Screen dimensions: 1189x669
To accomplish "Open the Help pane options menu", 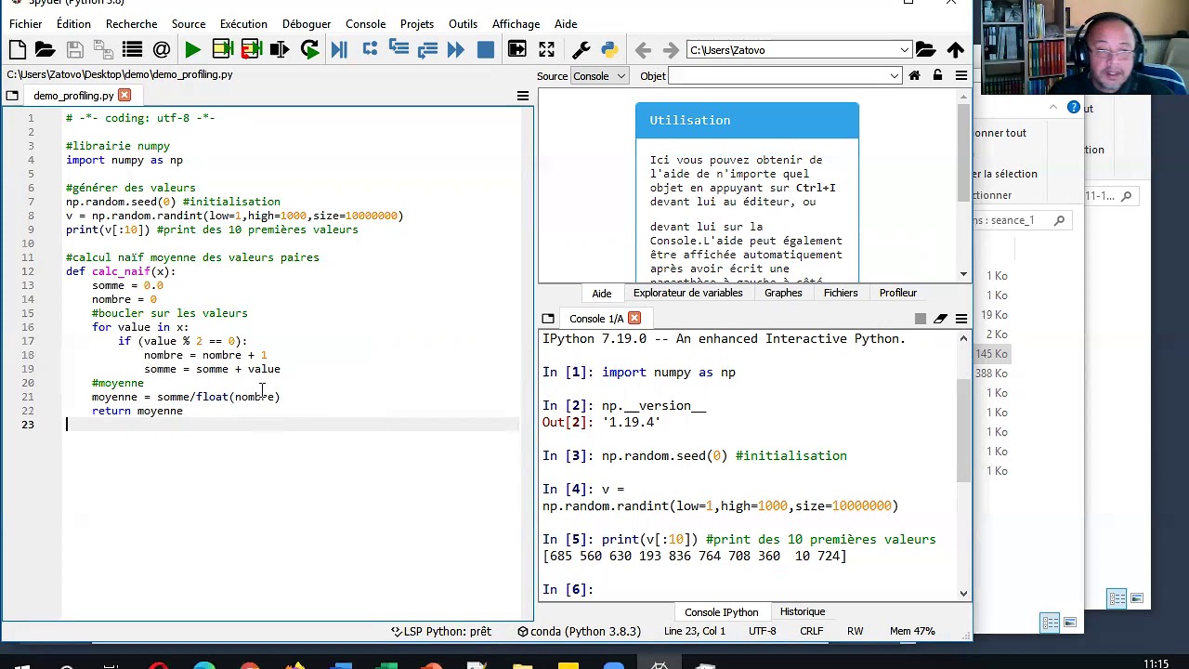I will 961,76.
